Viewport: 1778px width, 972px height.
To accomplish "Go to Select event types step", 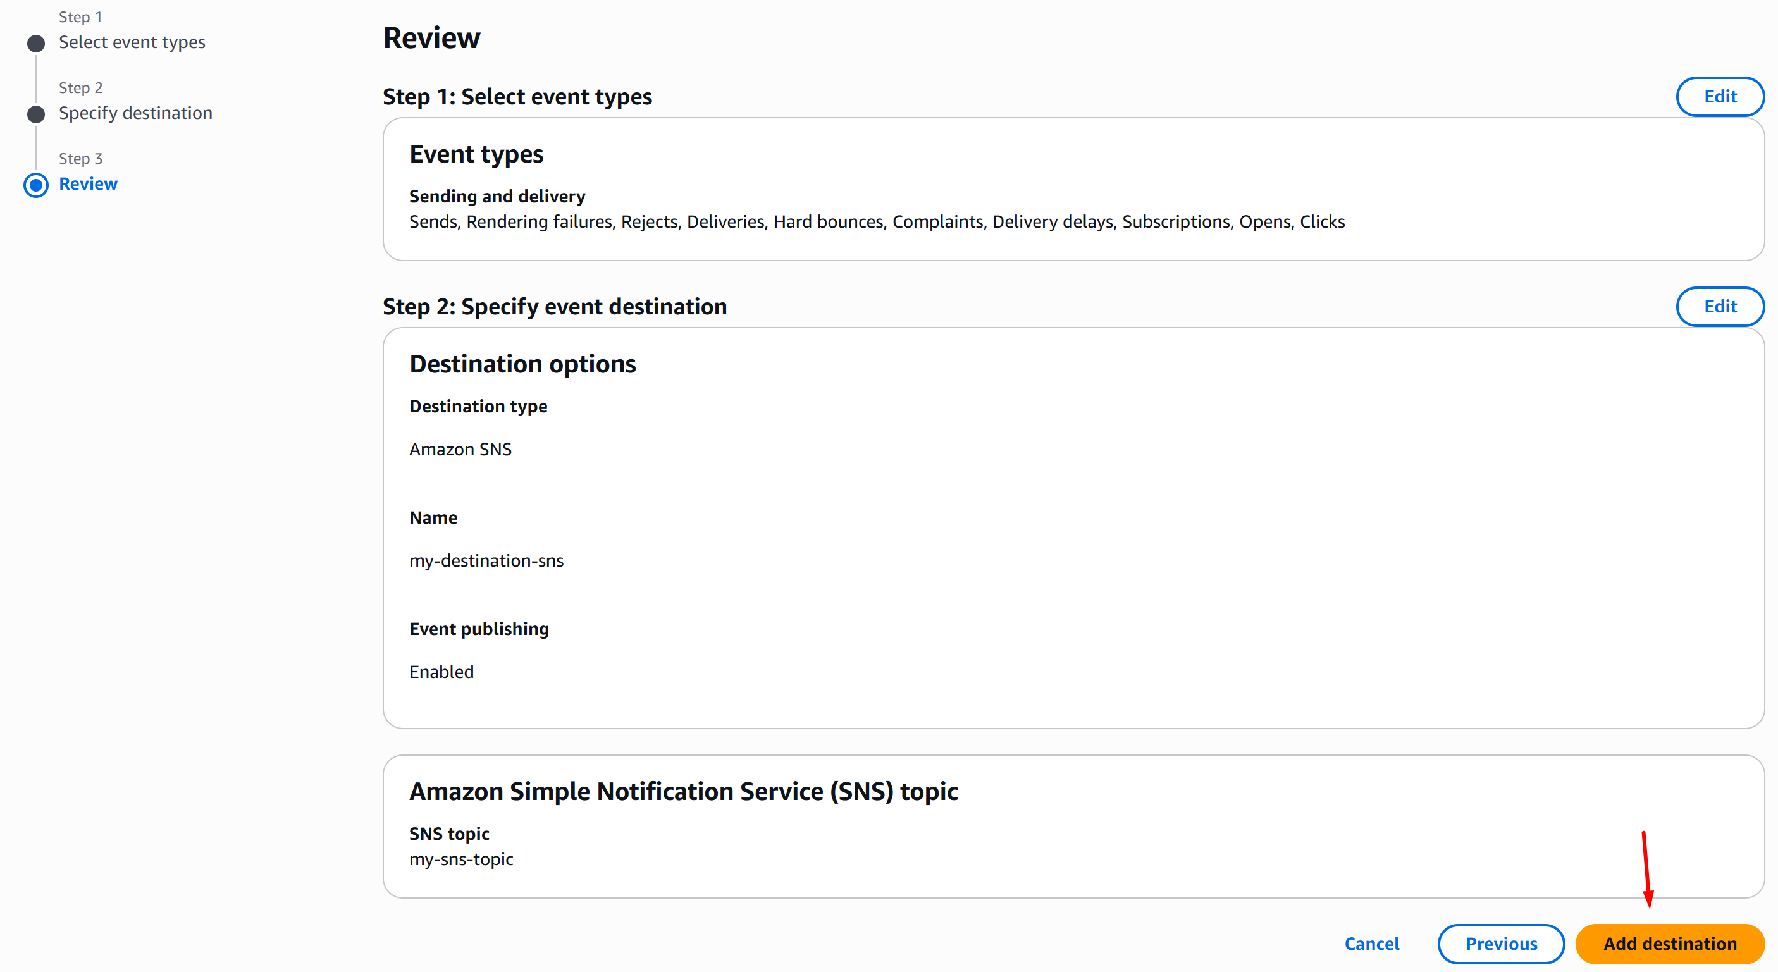I will pyautogui.click(x=132, y=42).
